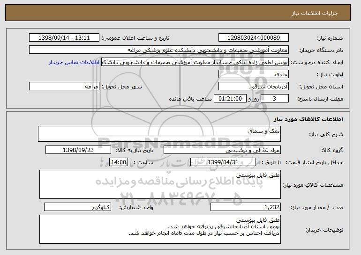Screen dimensions: 361x255
Task: Select the توضیحات خریدار text box
Action: click(160, 229)
